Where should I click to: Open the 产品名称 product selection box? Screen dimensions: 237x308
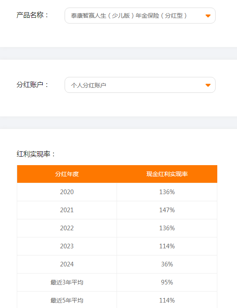(x=140, y=16)
